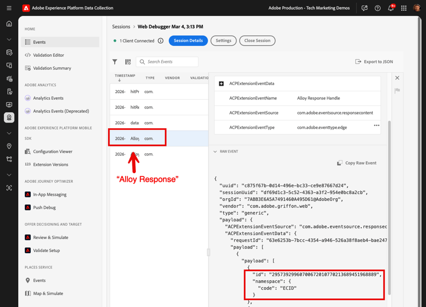Show client connection info icon

click(161, 41)
